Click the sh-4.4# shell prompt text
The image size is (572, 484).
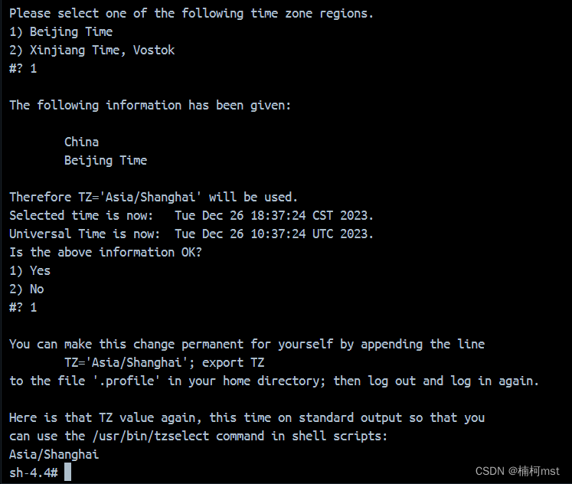click(34, 473)
